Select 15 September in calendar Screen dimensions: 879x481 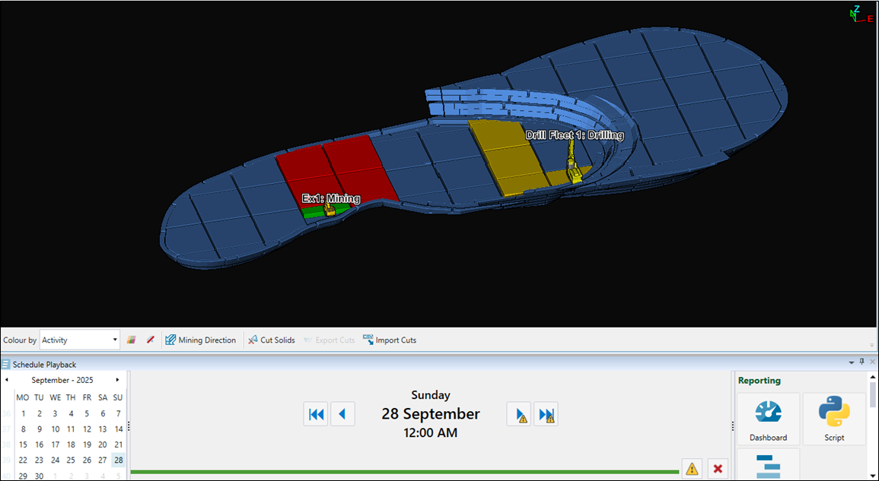tap(23, 445)
